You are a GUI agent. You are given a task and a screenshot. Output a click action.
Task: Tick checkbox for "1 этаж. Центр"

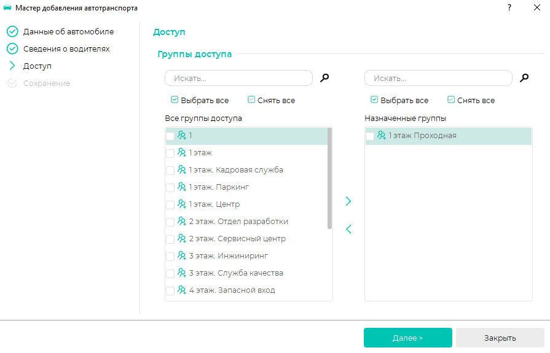pos(170,204)
